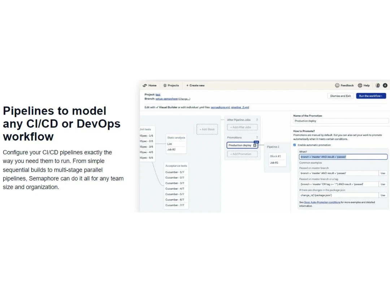Image resolution: width=390 pixels, height=292 pixels.
Task: Select the RSpec - 5/5 job
Action: (147, 158)
